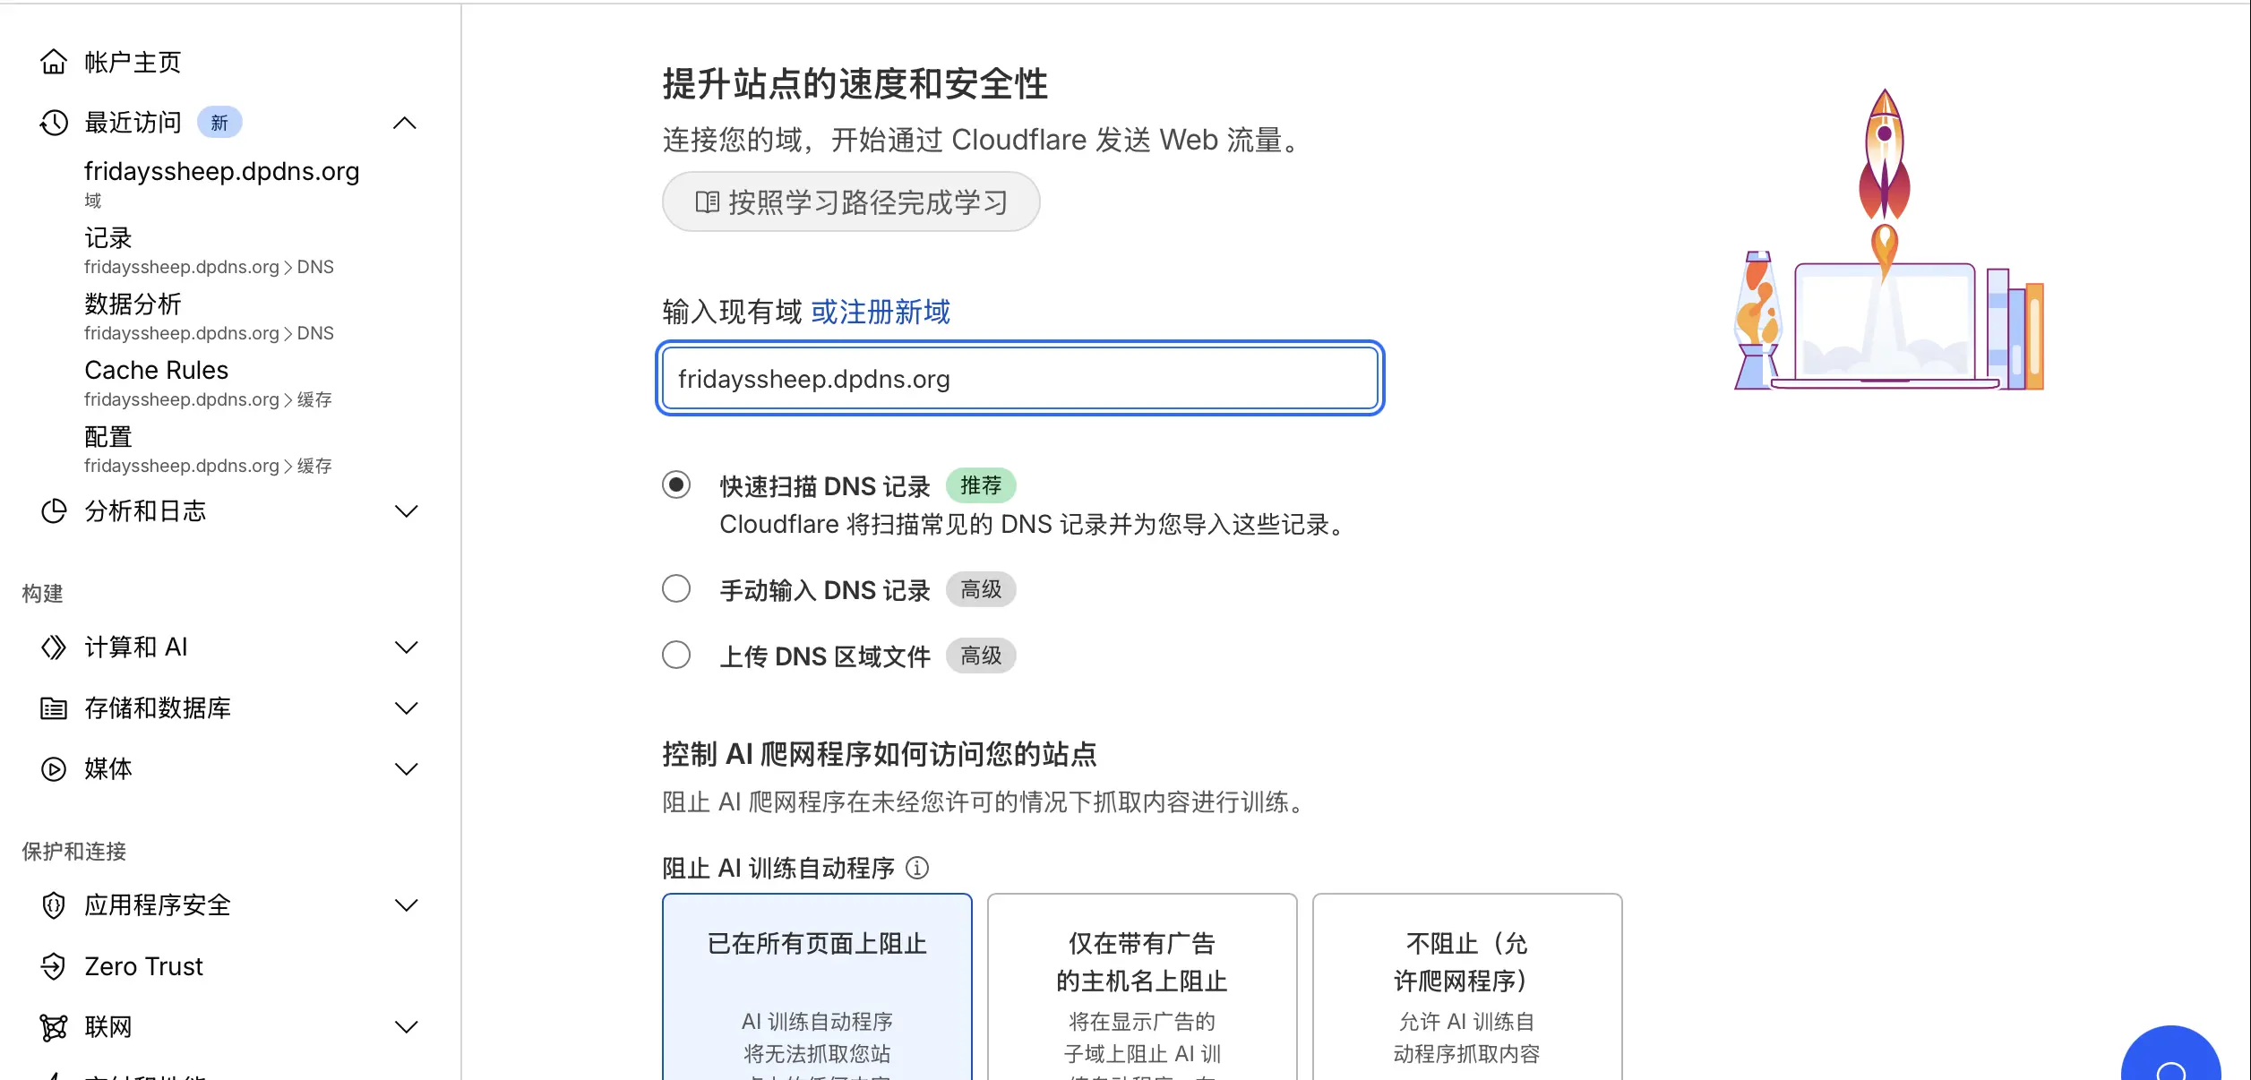This screenshot has width=2251, height=1080.
Task: Select 上传 DNS 区域文件 option
Action: coord(676,655)
